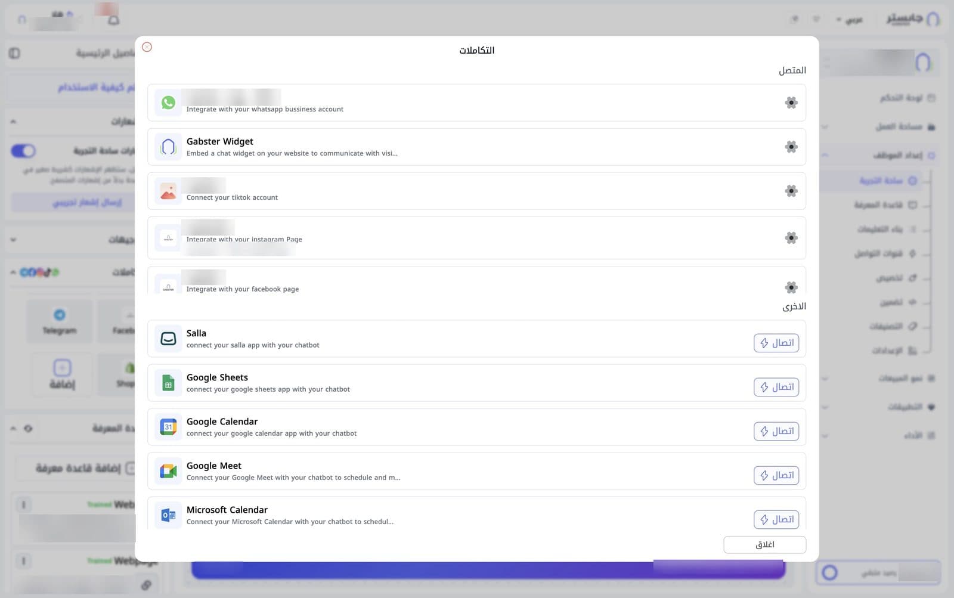Click the المتصل connected section heading

tap(792, 70)
